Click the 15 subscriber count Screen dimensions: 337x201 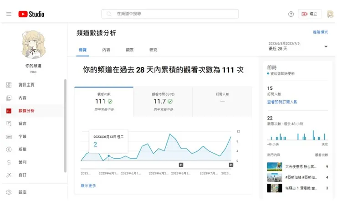pyautogui.click(x=270, y=88)
